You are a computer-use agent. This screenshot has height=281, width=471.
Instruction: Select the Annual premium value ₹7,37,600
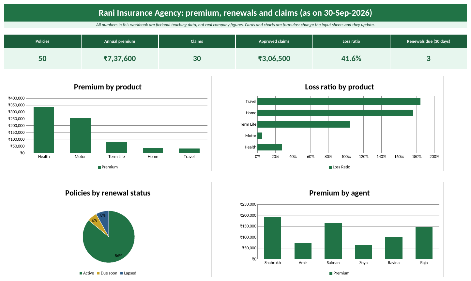click(x=120, y=59)
